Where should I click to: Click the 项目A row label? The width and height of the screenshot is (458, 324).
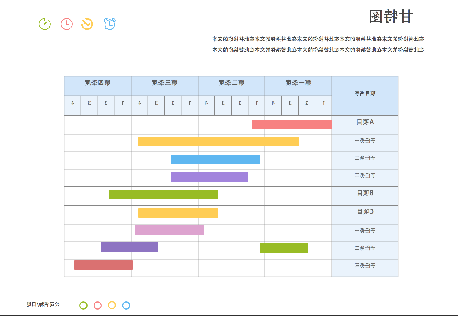tap(365, 122)
